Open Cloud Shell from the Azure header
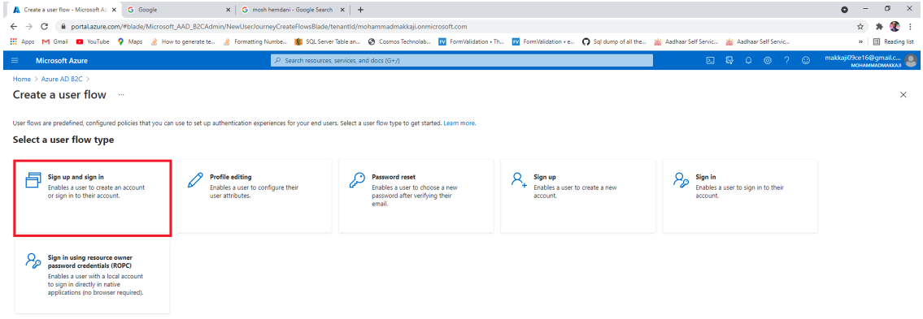The image size is (923, 319). tap(711, 61)
